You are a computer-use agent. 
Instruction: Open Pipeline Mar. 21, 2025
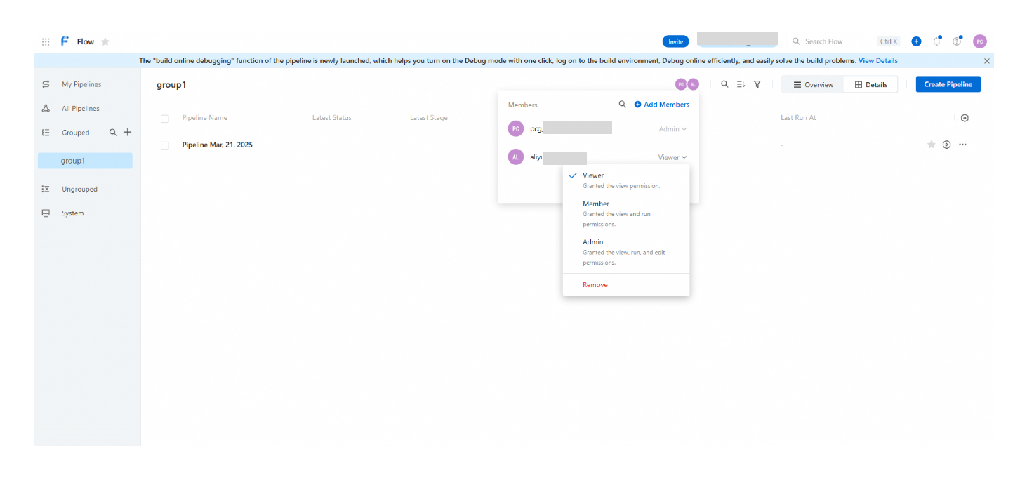(x=217, y=145)
